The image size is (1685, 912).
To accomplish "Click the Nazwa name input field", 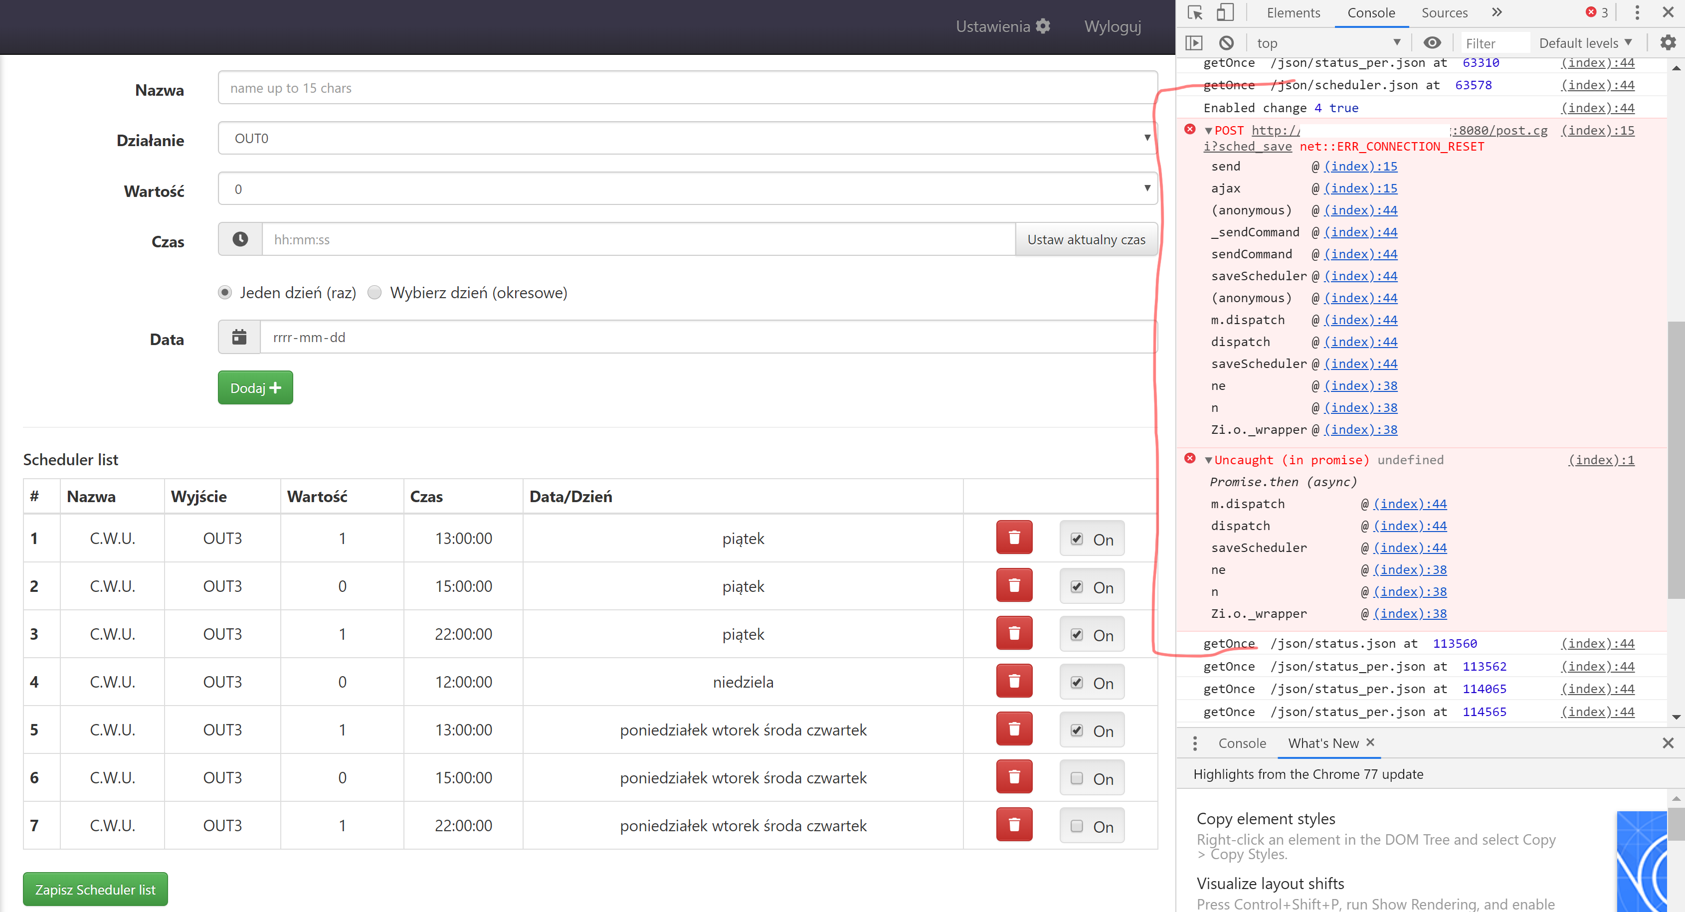I will [687, 88].
